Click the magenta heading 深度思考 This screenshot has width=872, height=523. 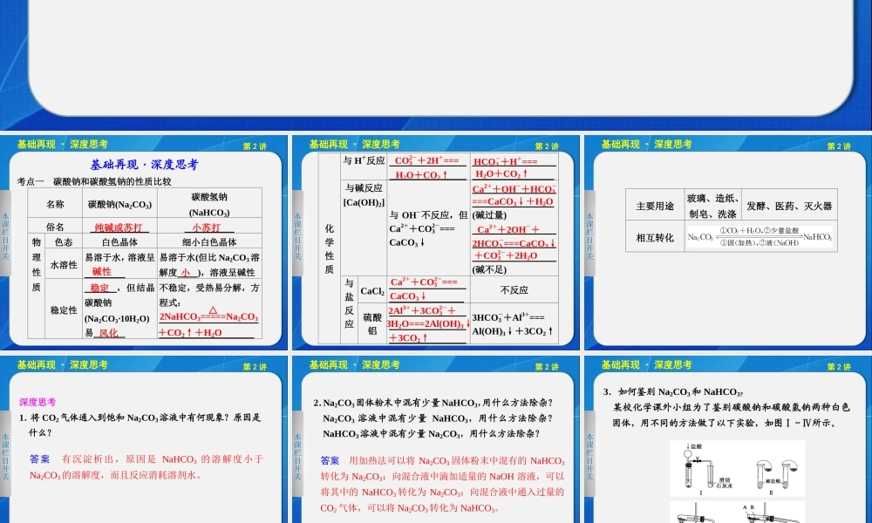coord(37,402)
